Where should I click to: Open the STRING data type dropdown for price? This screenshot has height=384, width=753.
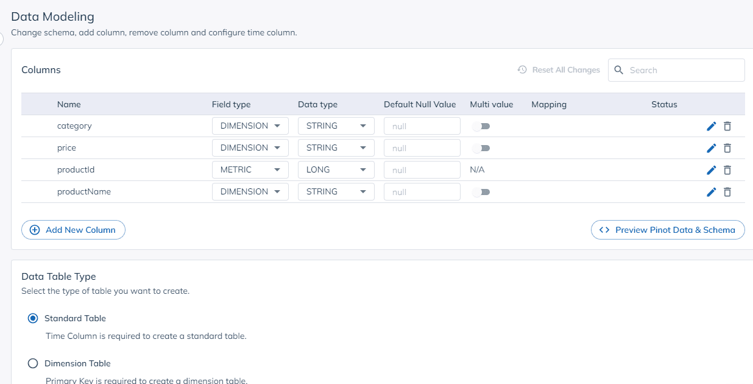(336, 148)
